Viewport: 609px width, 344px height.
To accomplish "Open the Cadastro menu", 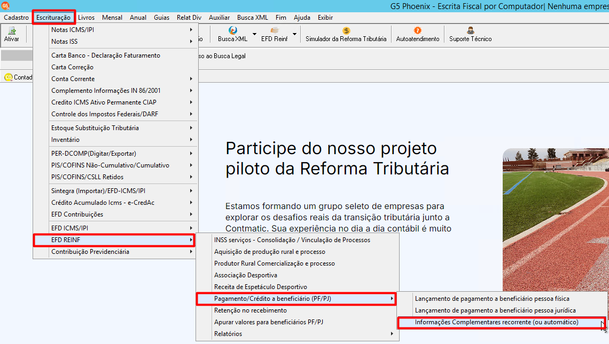I will pos(17,18).
